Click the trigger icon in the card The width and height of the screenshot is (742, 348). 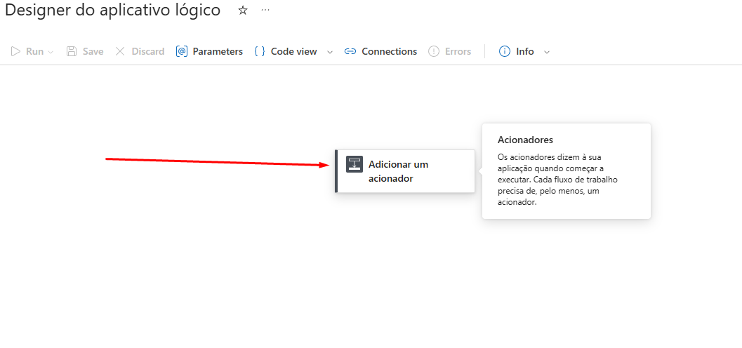(355, 164)
